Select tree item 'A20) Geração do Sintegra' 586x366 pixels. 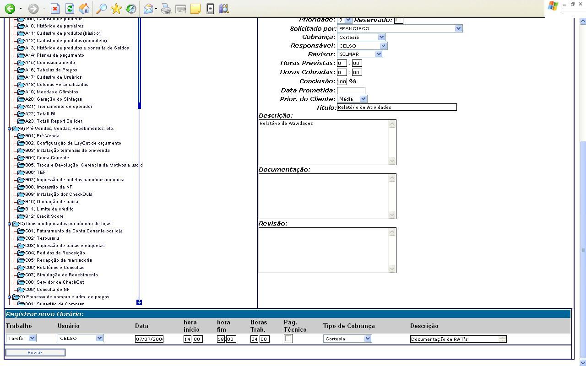click(54, 99)
